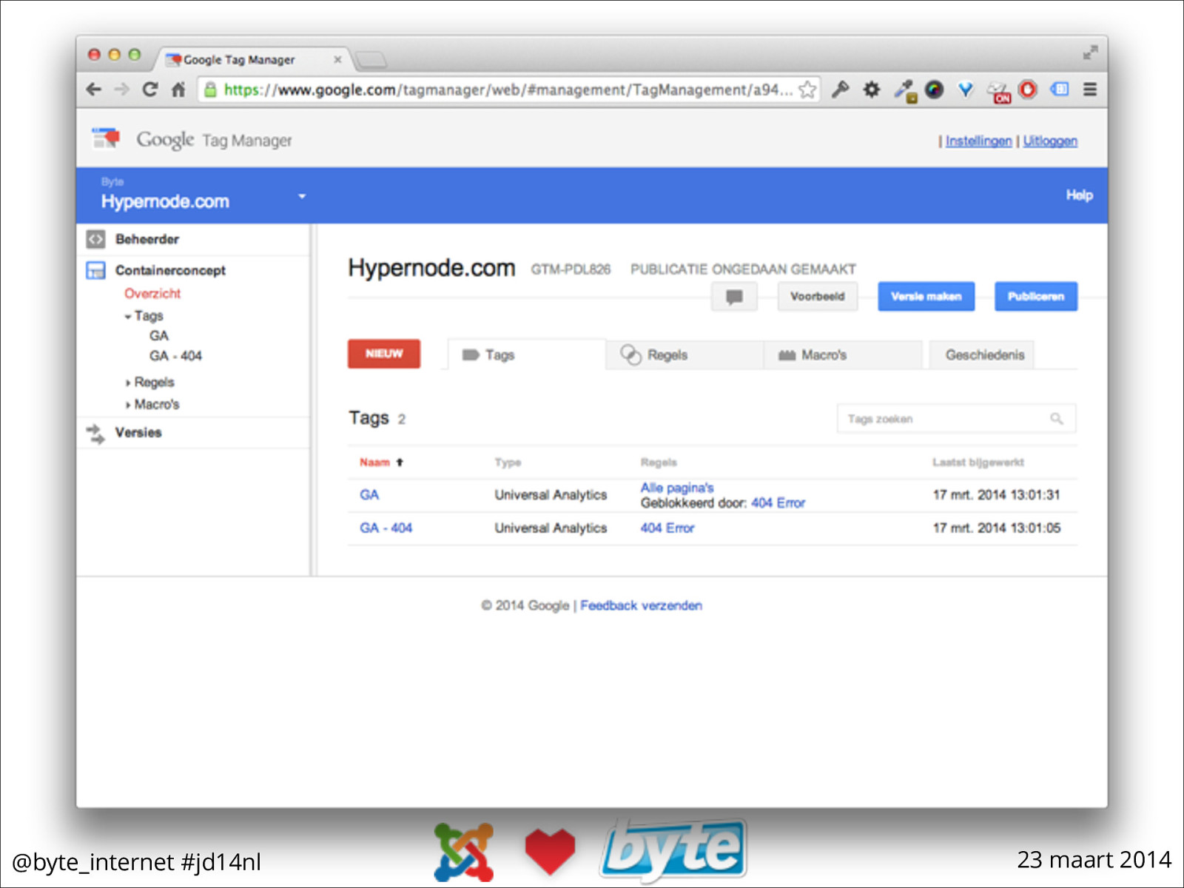Select GA under Tags in sidebar
Viewport: 1184px width, 888px height.
click(x=158, y=336)
